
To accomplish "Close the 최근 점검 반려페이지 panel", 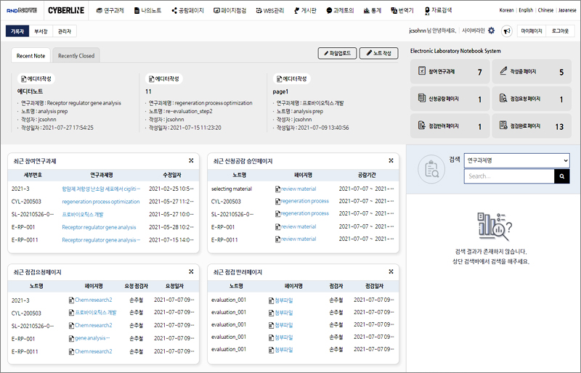I will [391, 271].
